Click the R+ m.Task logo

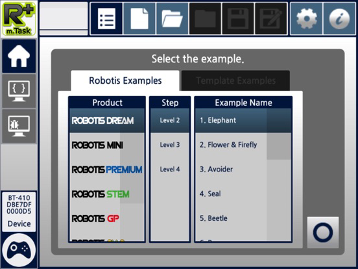(x=19, y=19)
